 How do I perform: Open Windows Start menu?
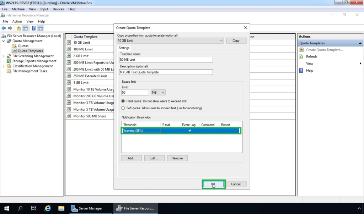coord(6,208)
